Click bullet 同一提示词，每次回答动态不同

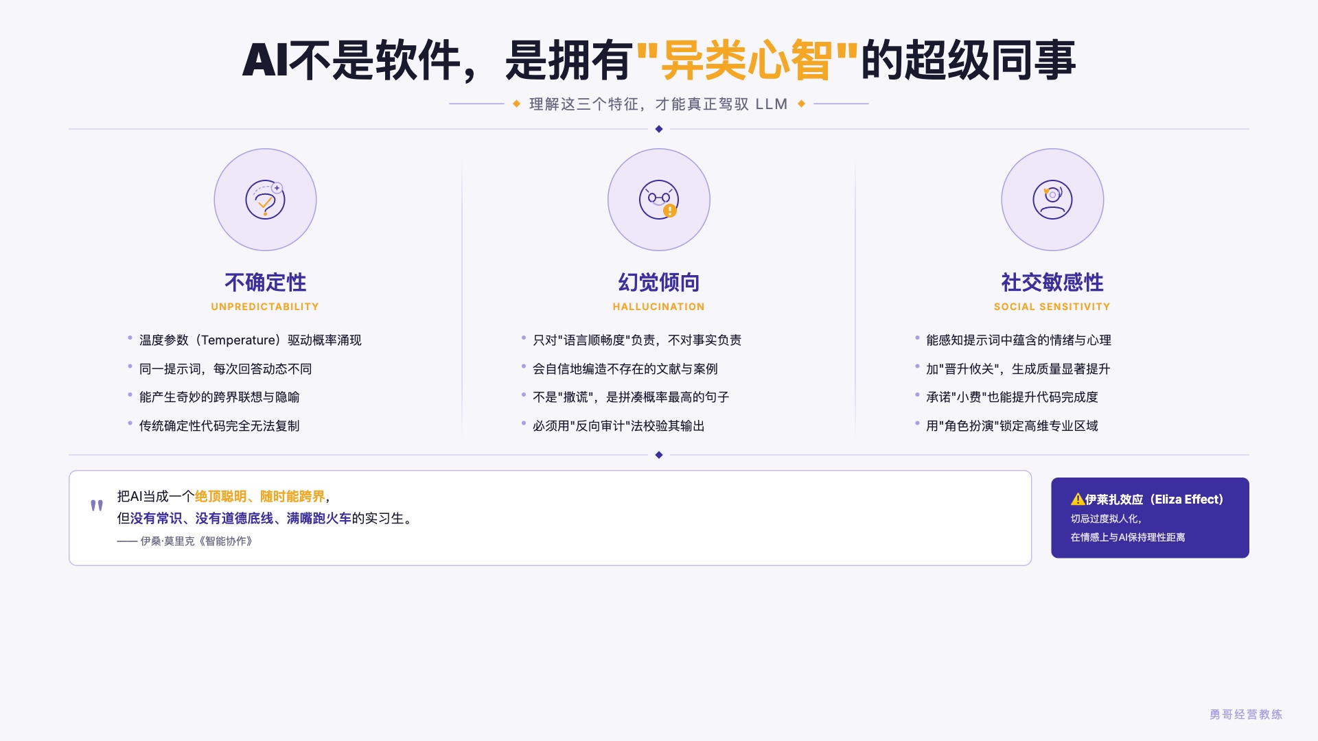226,369
